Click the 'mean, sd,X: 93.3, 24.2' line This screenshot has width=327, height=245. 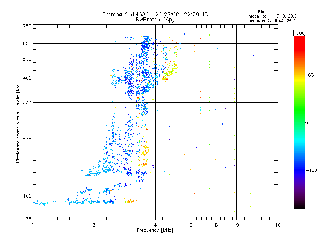point(272,20)
